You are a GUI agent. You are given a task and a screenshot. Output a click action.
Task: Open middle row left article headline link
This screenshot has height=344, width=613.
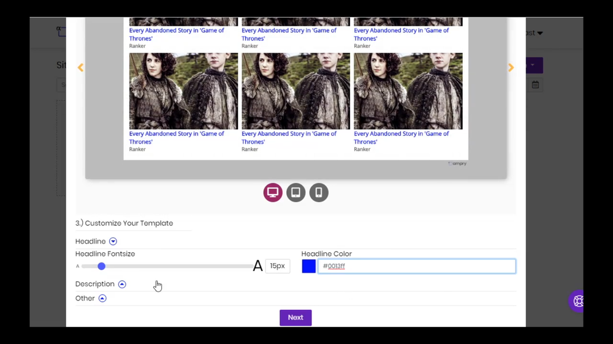tap(177, 138)
